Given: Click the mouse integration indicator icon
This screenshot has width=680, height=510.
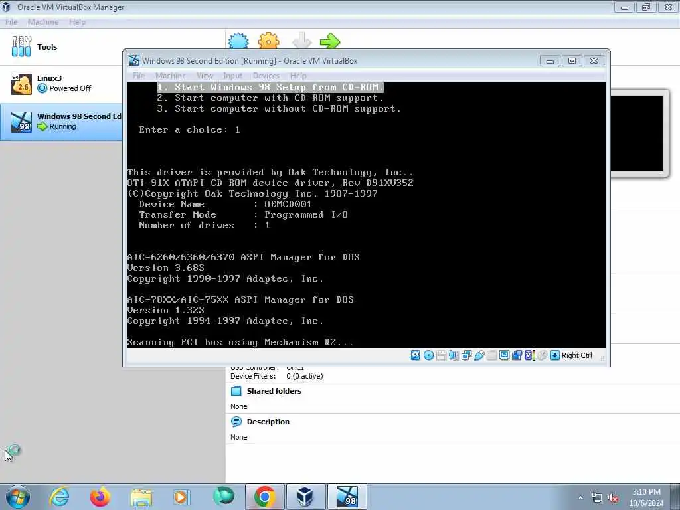Looking at the screenshot, I should (543, 355).
